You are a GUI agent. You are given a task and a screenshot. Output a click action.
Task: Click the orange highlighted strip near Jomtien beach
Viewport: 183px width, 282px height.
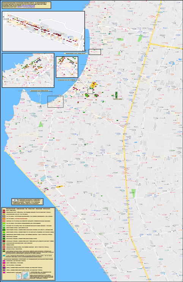coord(60,187)
